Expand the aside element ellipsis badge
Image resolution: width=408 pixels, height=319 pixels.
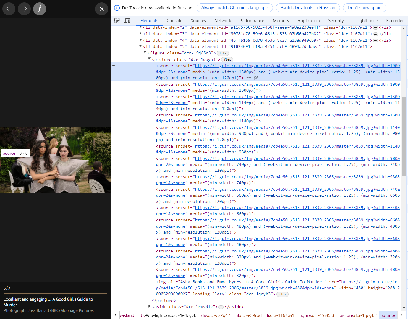[221, 307]
